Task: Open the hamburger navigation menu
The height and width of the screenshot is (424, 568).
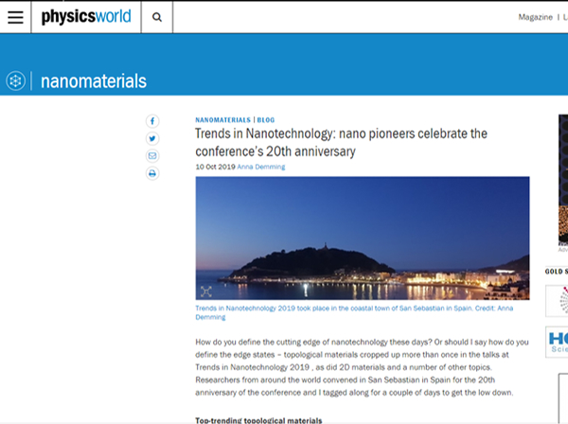Action: click(x=15, y=17)
